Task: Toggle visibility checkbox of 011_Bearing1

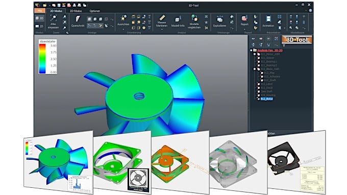Action: (x=259, y=62)
